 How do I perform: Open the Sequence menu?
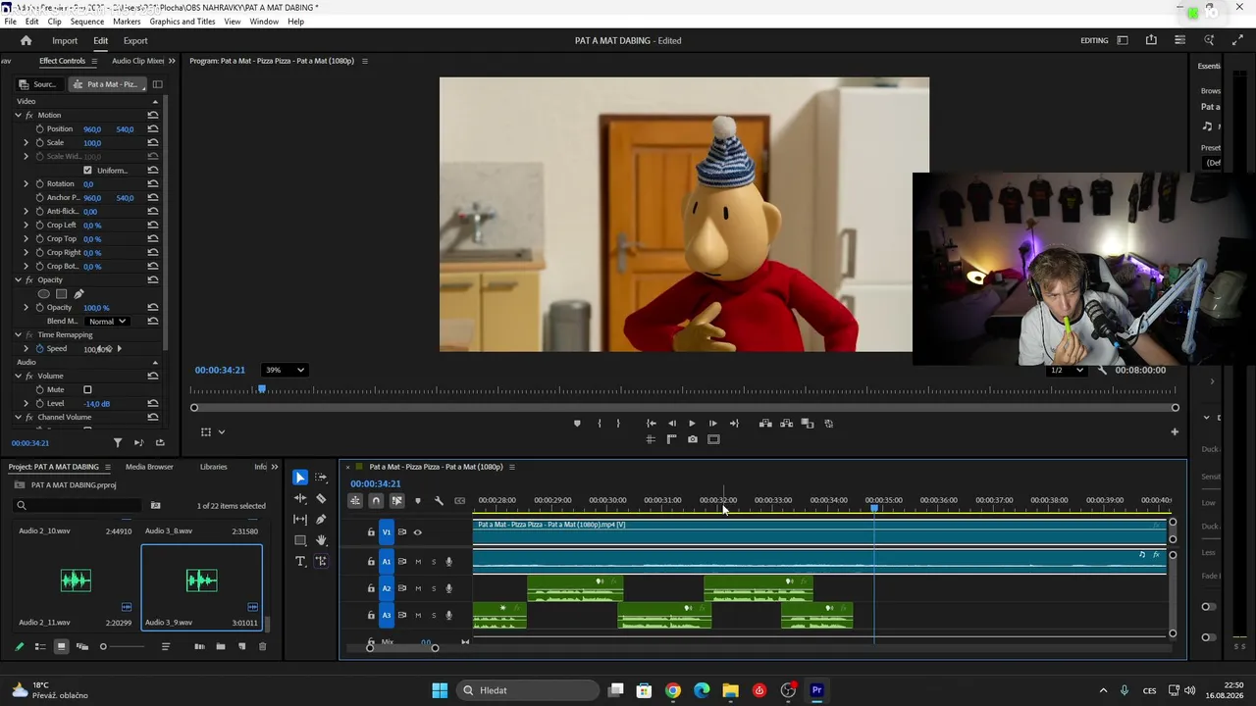(87, 22)
